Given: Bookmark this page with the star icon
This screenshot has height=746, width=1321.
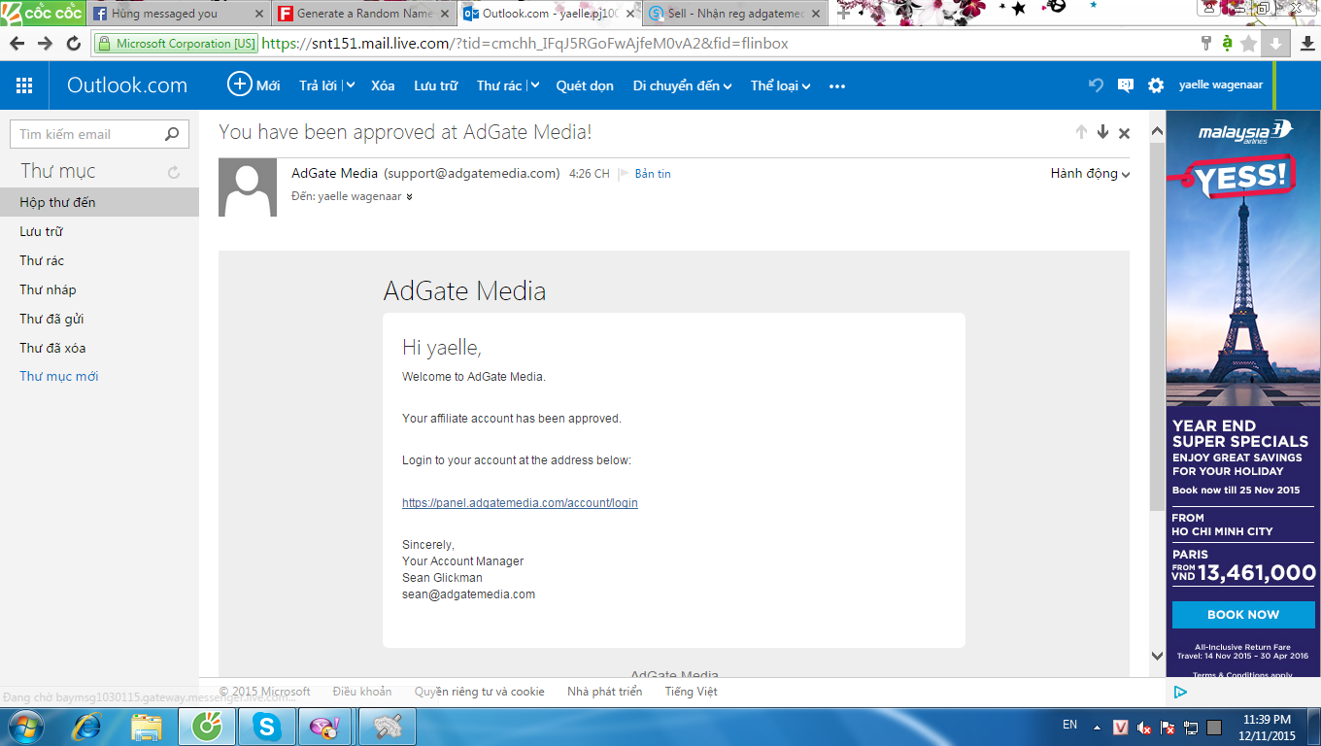Looking at the screenshot, I should [x=1249, y=44].
